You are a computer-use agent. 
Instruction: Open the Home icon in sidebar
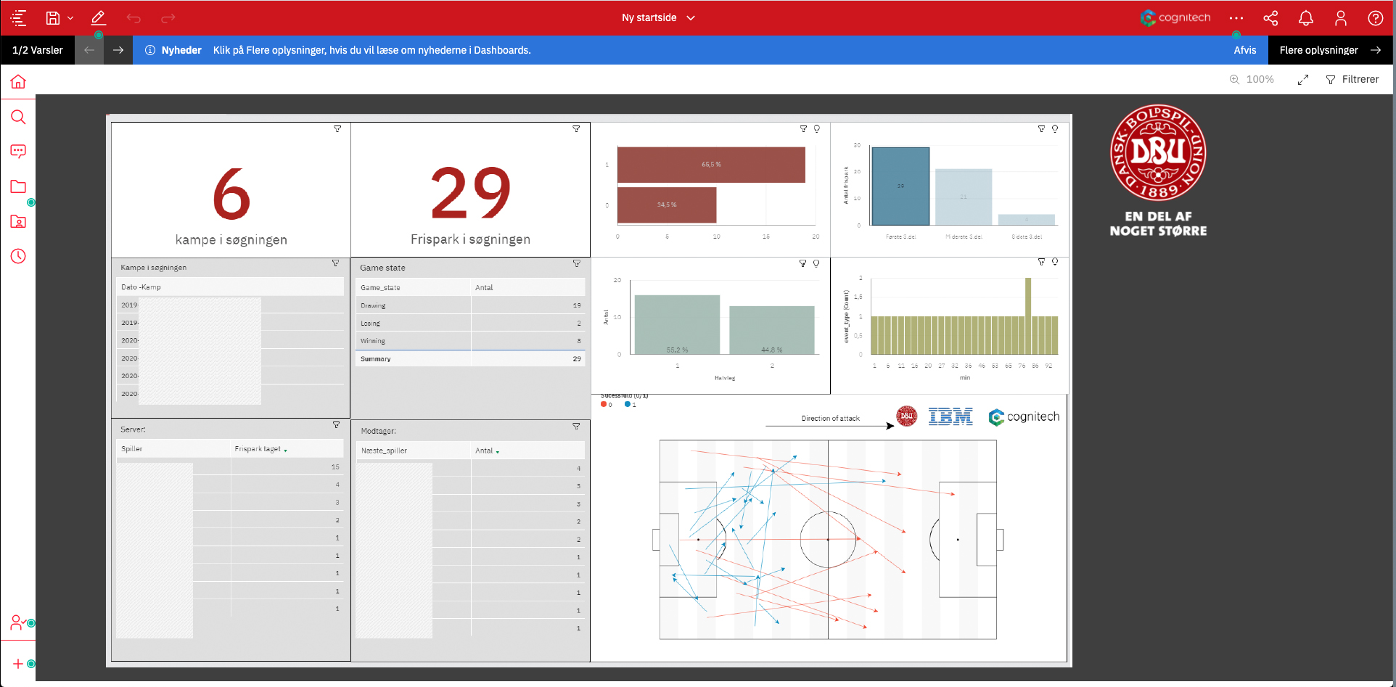(x=18, y=82)
